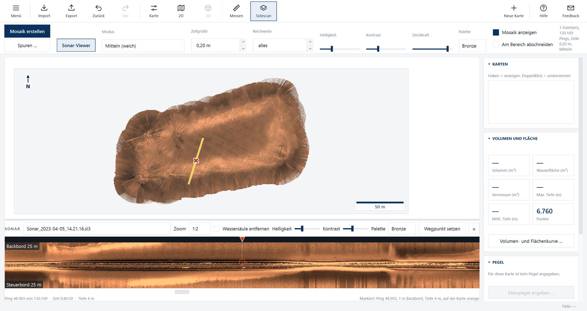Click the orange ping marker triangle
The image size is (587, 311).
click(x=242, y=239)
